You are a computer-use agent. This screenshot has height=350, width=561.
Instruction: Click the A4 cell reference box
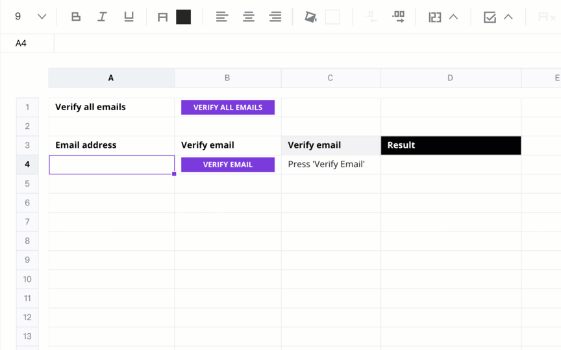coord(27,43)
